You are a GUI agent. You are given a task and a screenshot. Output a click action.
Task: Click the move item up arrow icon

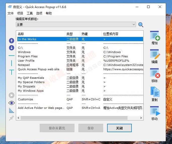click(12, 41)
